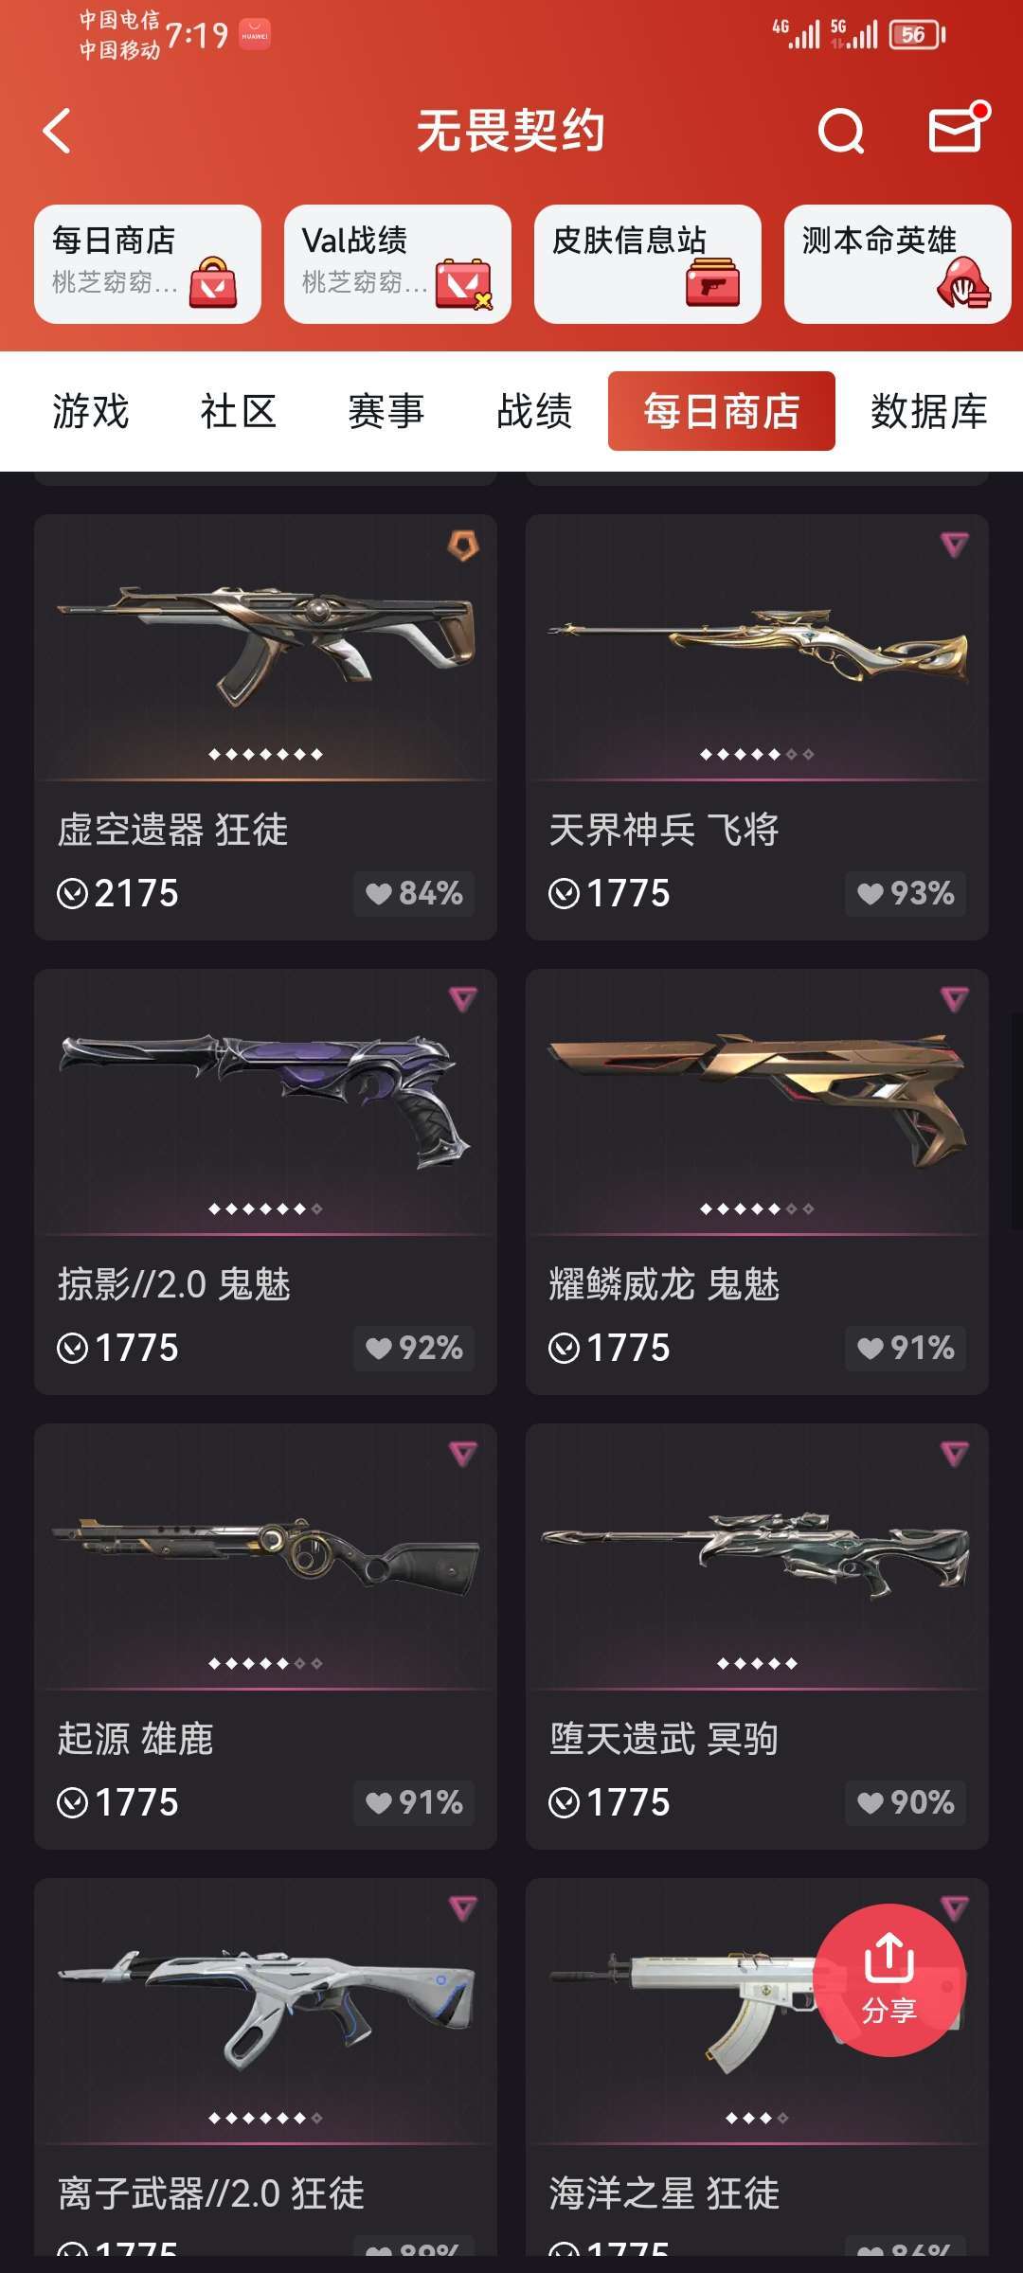Viewport: 1023px width, 2273px height.
Task: Open the 离子武器//2.0 狂徒 skin card
Action: click(266, 2067)
